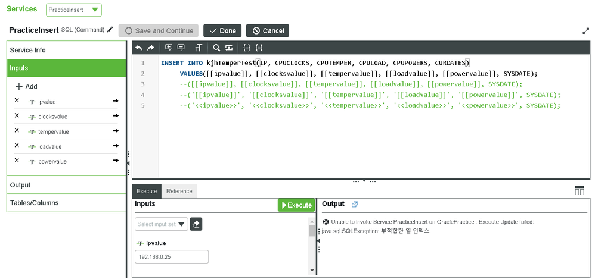Click the remove comment icon in editor toolbar

(x=181, y=48)
